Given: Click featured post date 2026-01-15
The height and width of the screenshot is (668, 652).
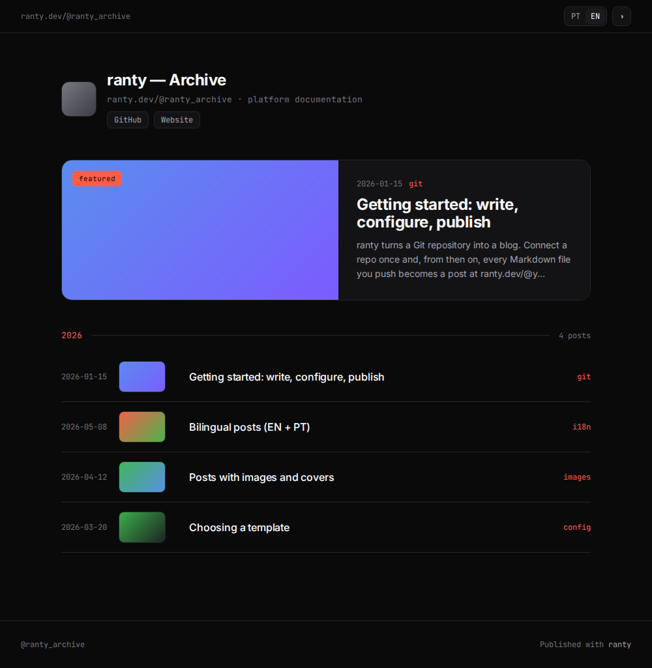Looking at the screenshot, I should tap(379, 184).
